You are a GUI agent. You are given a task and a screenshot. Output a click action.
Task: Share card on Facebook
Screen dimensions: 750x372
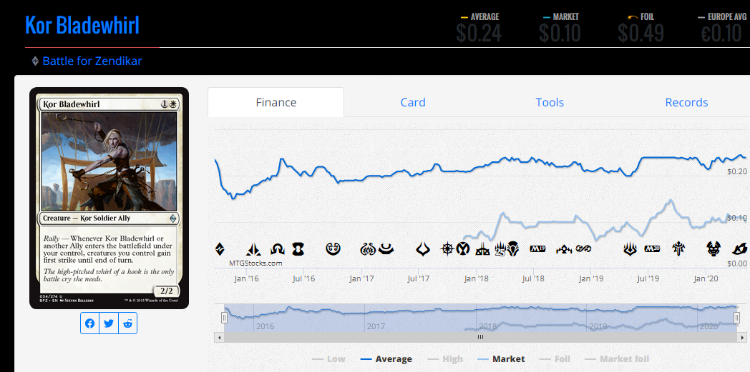pos(89,323)
